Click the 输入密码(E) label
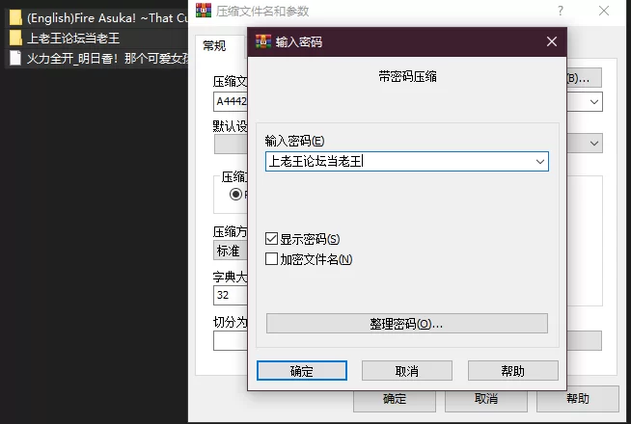 (294, 141)
